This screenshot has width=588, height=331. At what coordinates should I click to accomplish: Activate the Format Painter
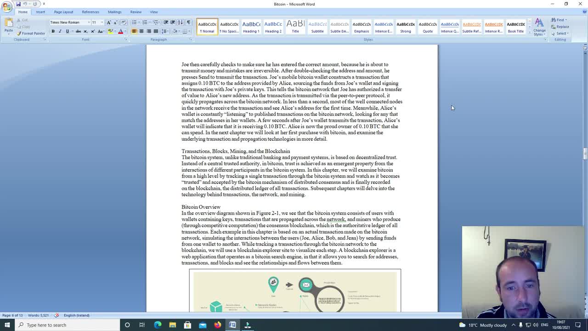[31, 33]
